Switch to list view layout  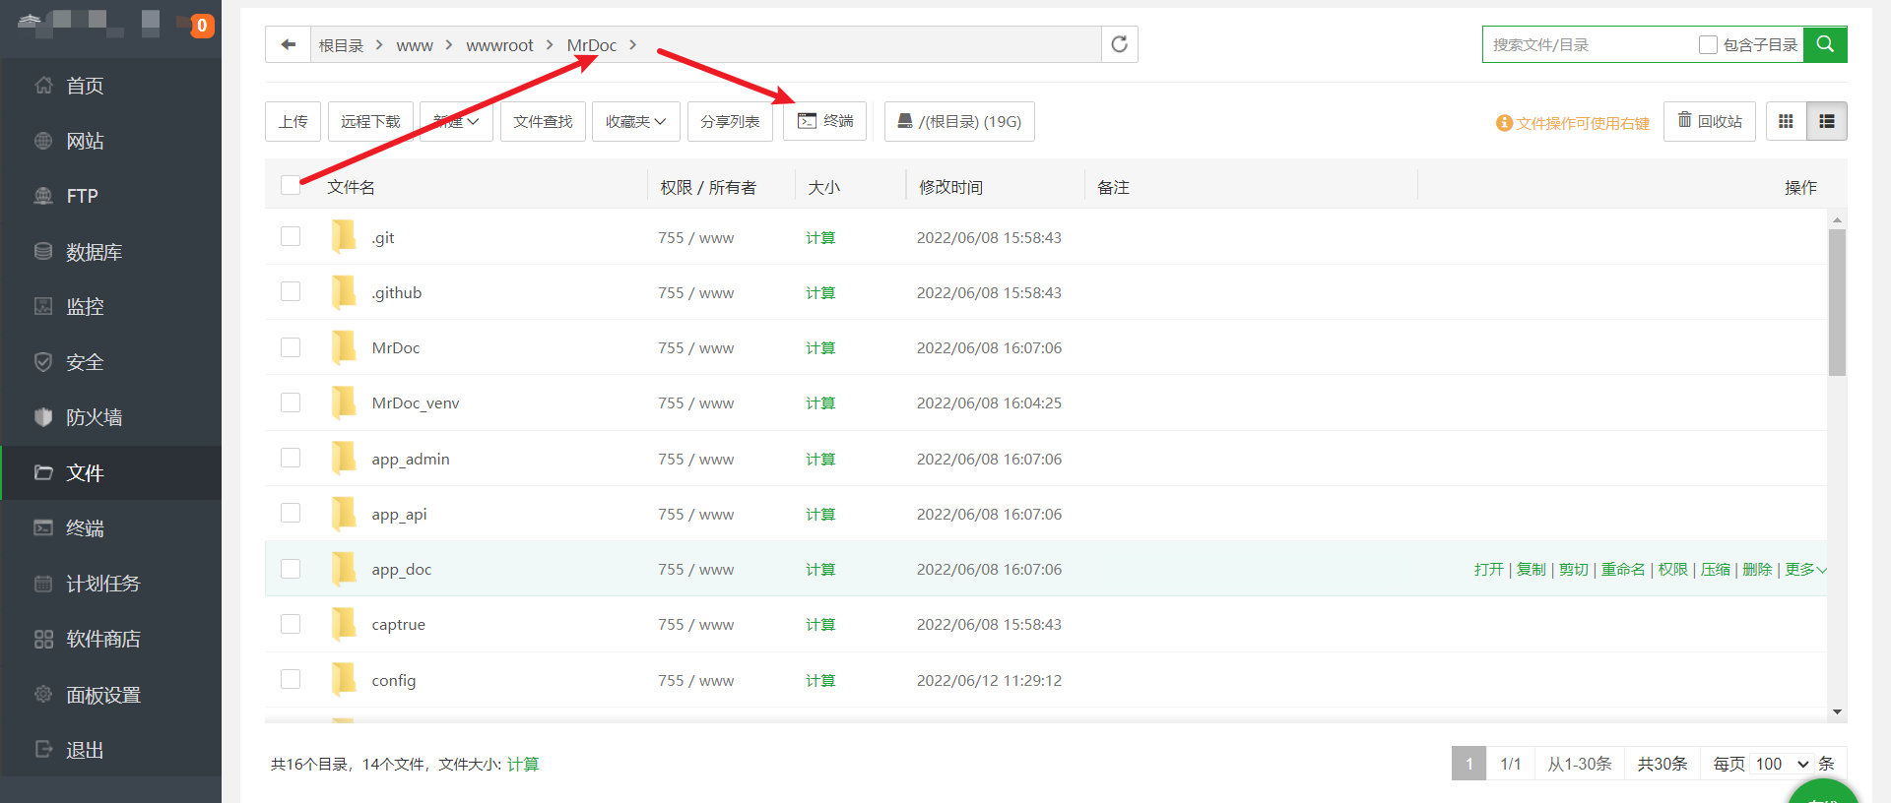[x=1826, y=121]
